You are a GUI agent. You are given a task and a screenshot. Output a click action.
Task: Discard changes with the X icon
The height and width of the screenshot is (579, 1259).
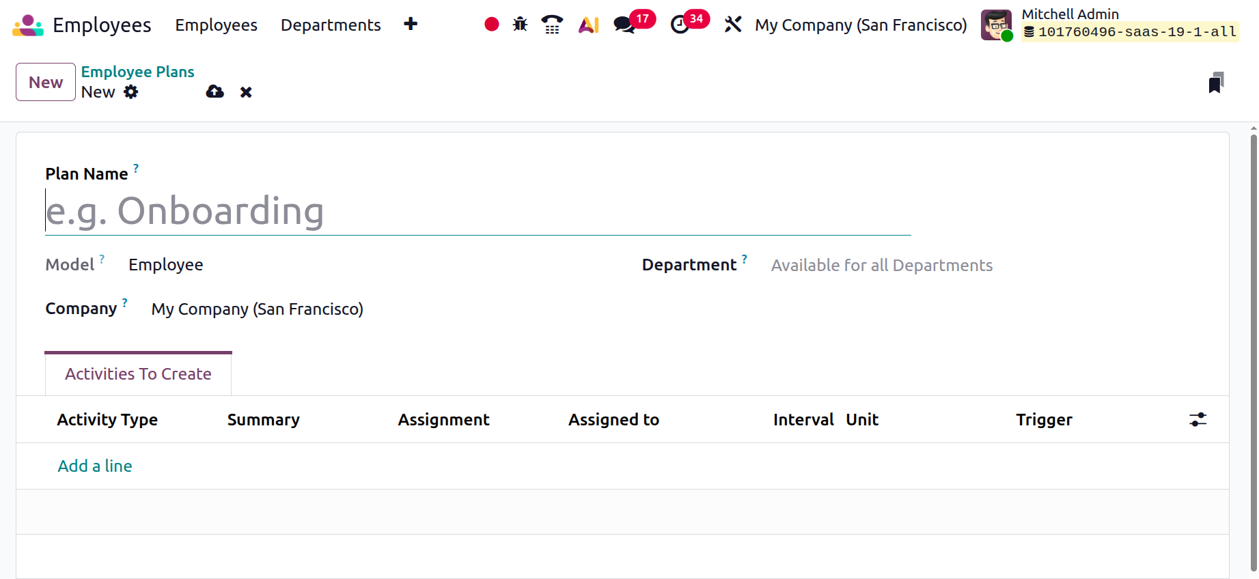tap(246, 92)
